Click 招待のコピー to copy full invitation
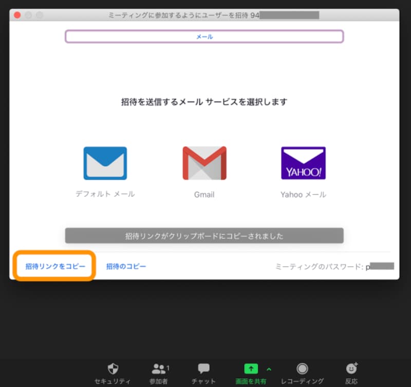This screenshot has width=411, height=387. point(125,266)
